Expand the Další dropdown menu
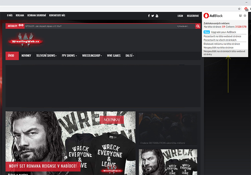Screen dimensions: 251x175 (x=130, y=56)
